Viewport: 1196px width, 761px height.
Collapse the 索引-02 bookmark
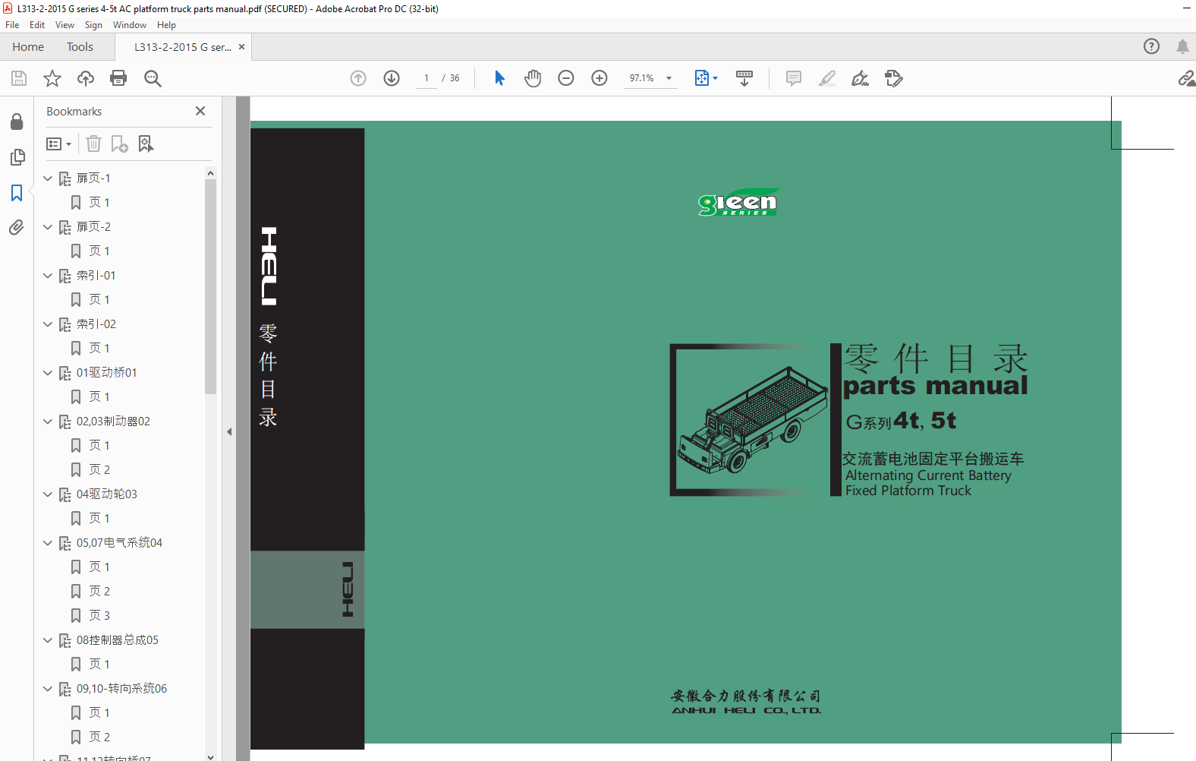[x=48, y=324]
